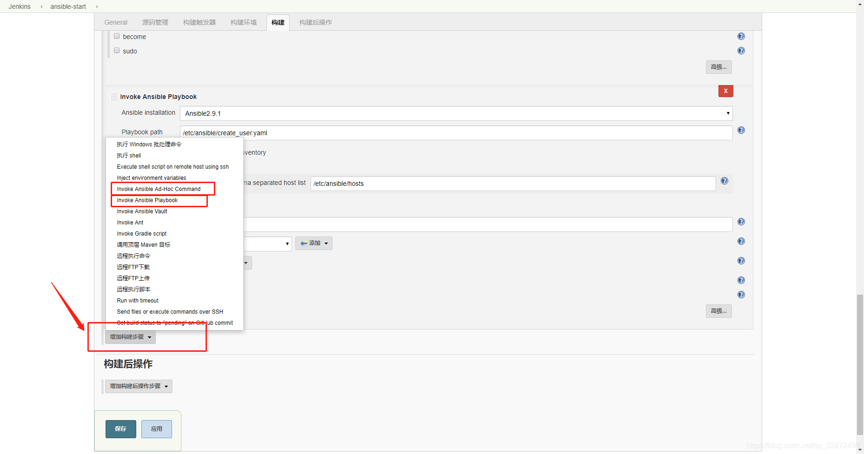Image resolution: width=864 pixels, height=454 pixels.
Task: Expand the 增加构建步骤 dropdown
Action: (130, 336)
